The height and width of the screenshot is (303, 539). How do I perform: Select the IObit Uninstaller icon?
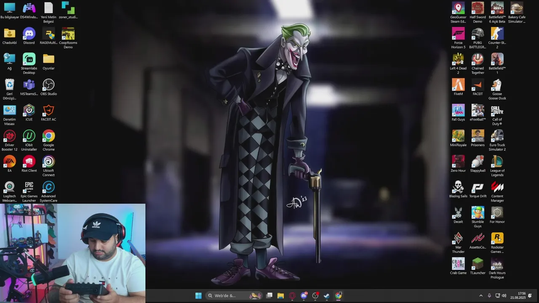[29, 141]
